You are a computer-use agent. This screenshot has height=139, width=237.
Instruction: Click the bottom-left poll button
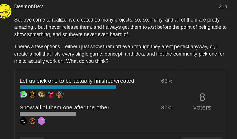click(32, 138)
